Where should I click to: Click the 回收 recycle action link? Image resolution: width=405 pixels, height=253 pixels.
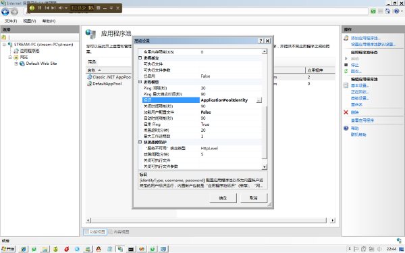356,71
